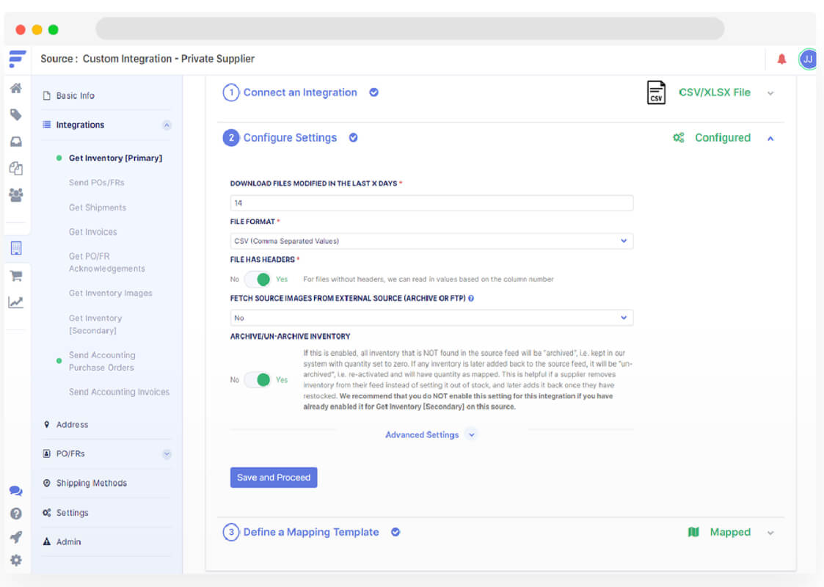The image size is (824, 587).
Task: Open the notifications bell
Action: [x=781, y=59]
